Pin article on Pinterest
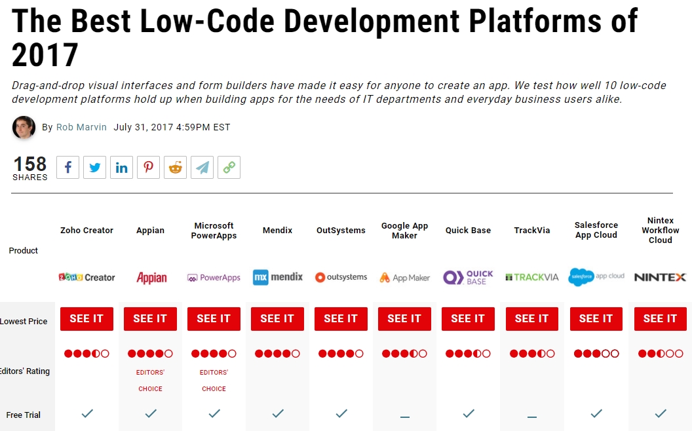Screen dimensions: 692x431 pyautogui.click(x=148, y=167)
